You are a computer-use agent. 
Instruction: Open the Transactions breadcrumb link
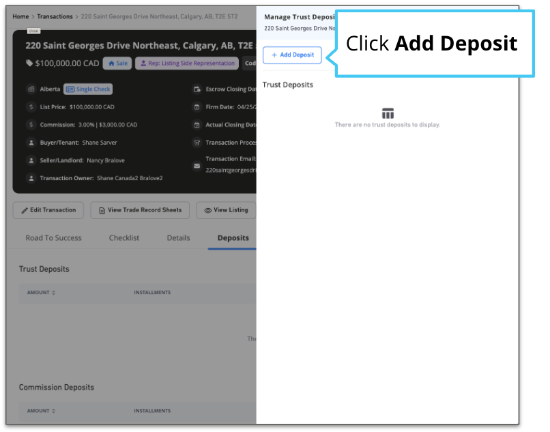coord(55,16)
